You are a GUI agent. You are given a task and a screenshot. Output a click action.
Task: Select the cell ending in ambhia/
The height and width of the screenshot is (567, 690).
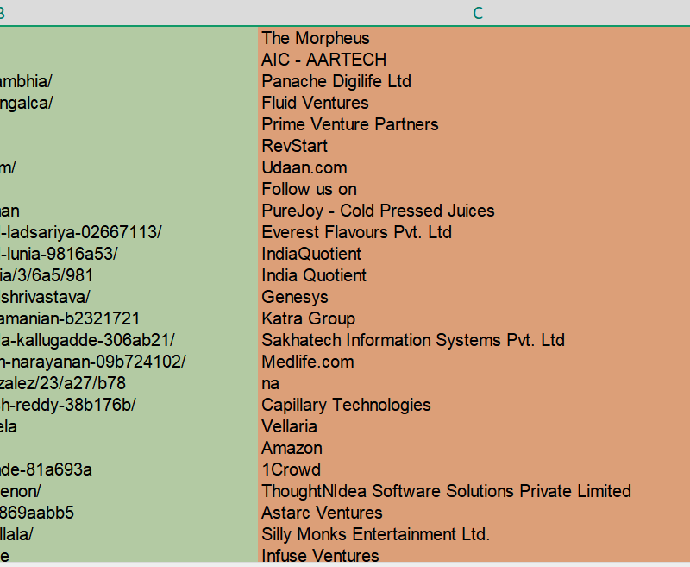coord(129,81)
